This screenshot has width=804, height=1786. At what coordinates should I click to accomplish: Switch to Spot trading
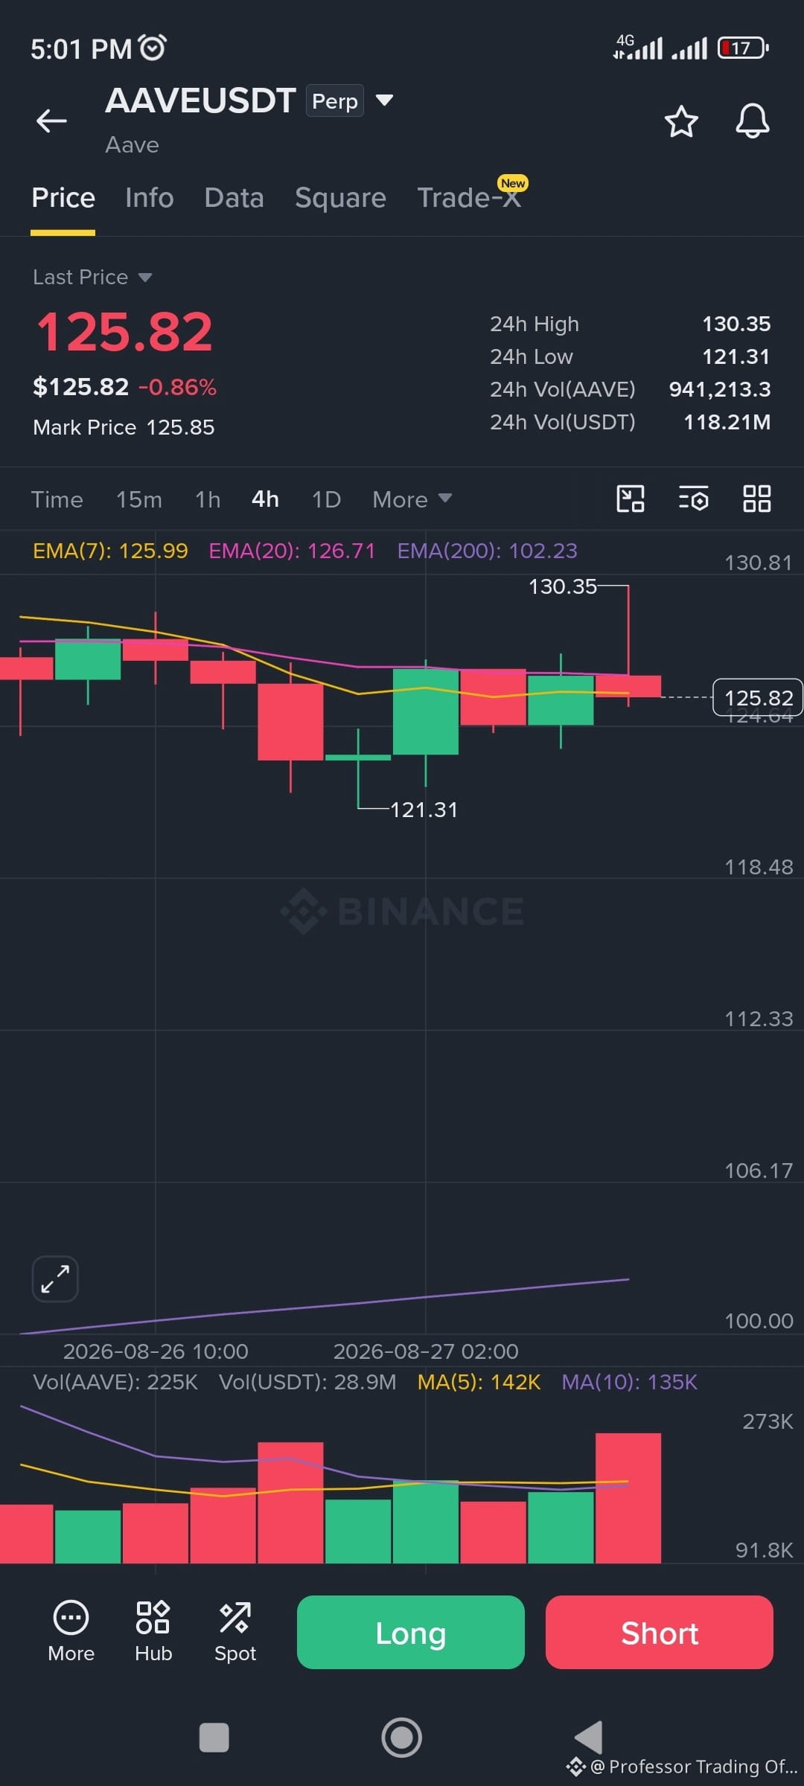tap(235, 1632)
